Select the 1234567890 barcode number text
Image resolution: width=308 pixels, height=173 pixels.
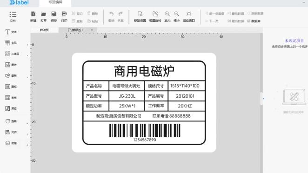[x=145, y=140]
